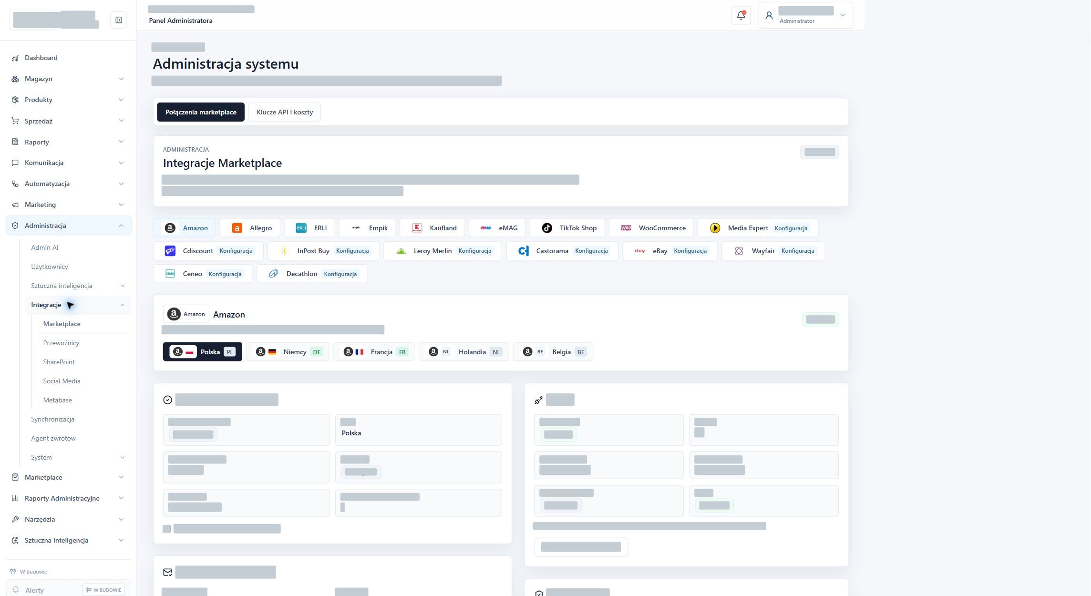Click the Administracja shield icon
The height and width of the screenshot is (596, 1091).
tap(15, 226)
